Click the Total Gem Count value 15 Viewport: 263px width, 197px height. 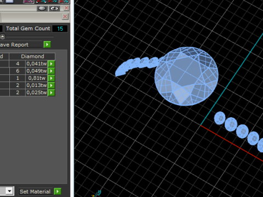pos(60,28)
